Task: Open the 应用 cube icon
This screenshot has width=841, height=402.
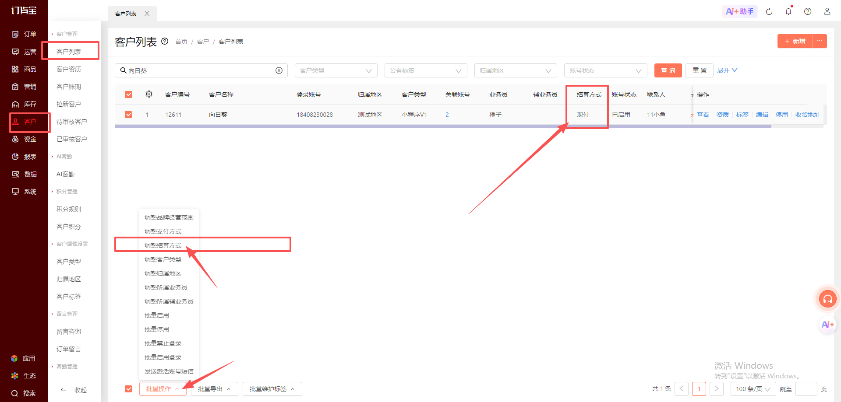Action: [x=14, y=358]
